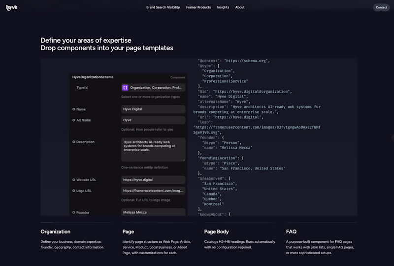This screenshot has height=266, width=394.
Task: Click the Website URL field
Action: point(153,180)
